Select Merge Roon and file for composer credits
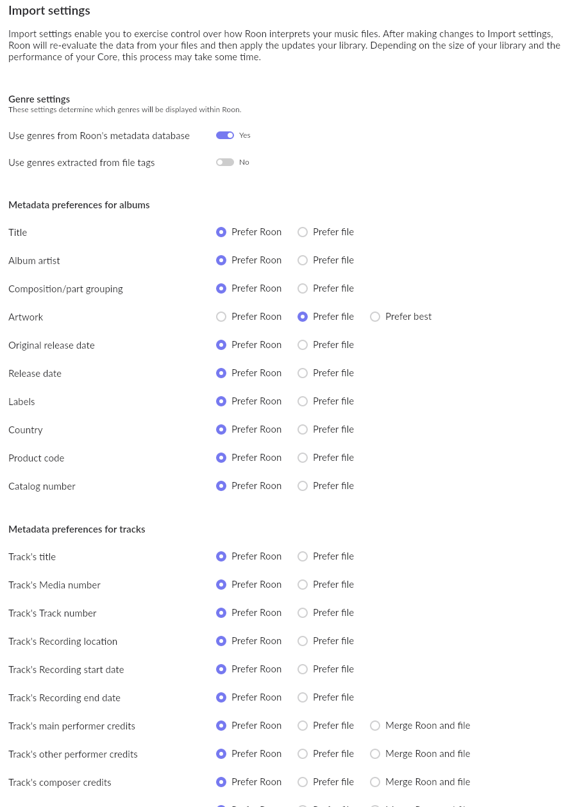The height and width of the screenshot is (807, 570). click(375, 782)
